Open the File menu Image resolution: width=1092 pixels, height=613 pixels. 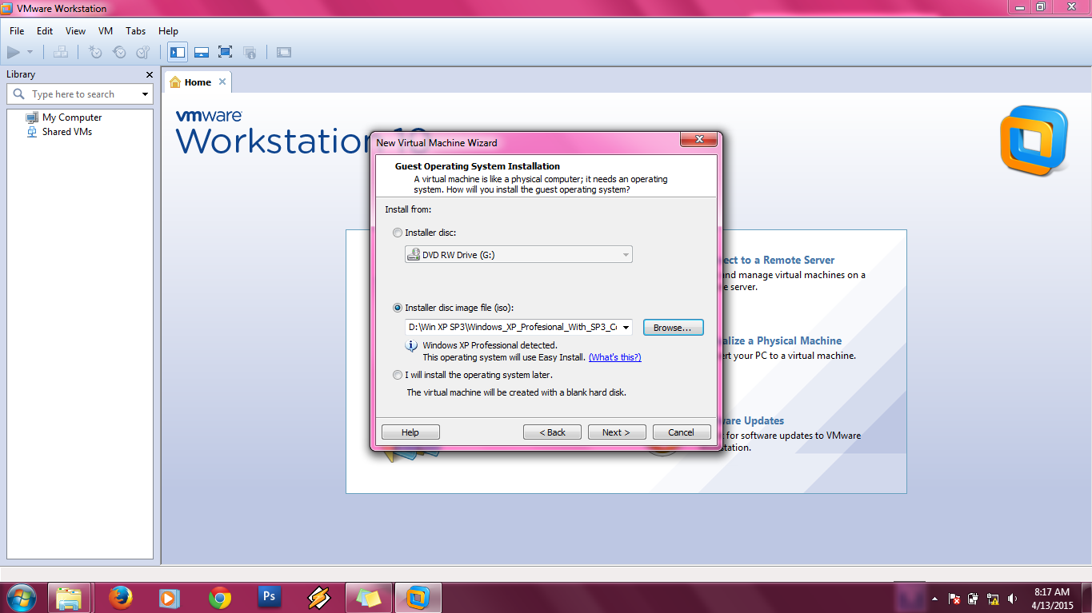pos(17,31)
